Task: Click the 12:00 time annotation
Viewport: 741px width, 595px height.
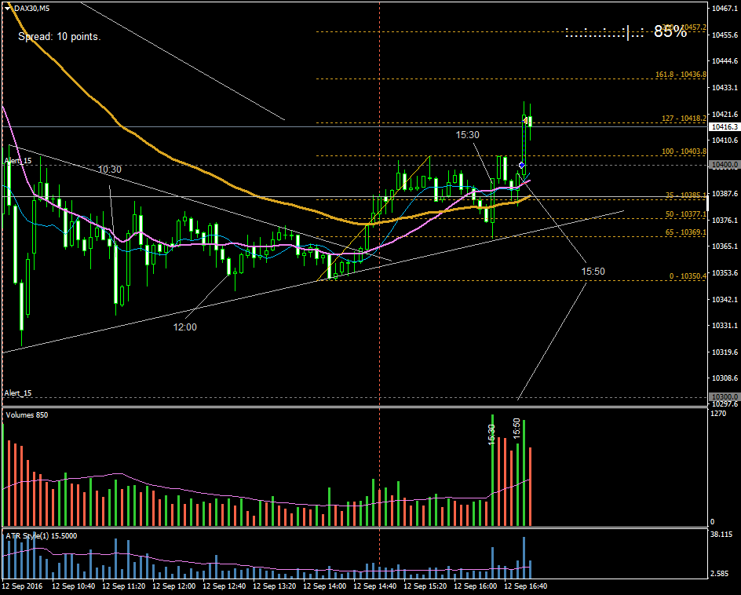Action: pos(185,327)
